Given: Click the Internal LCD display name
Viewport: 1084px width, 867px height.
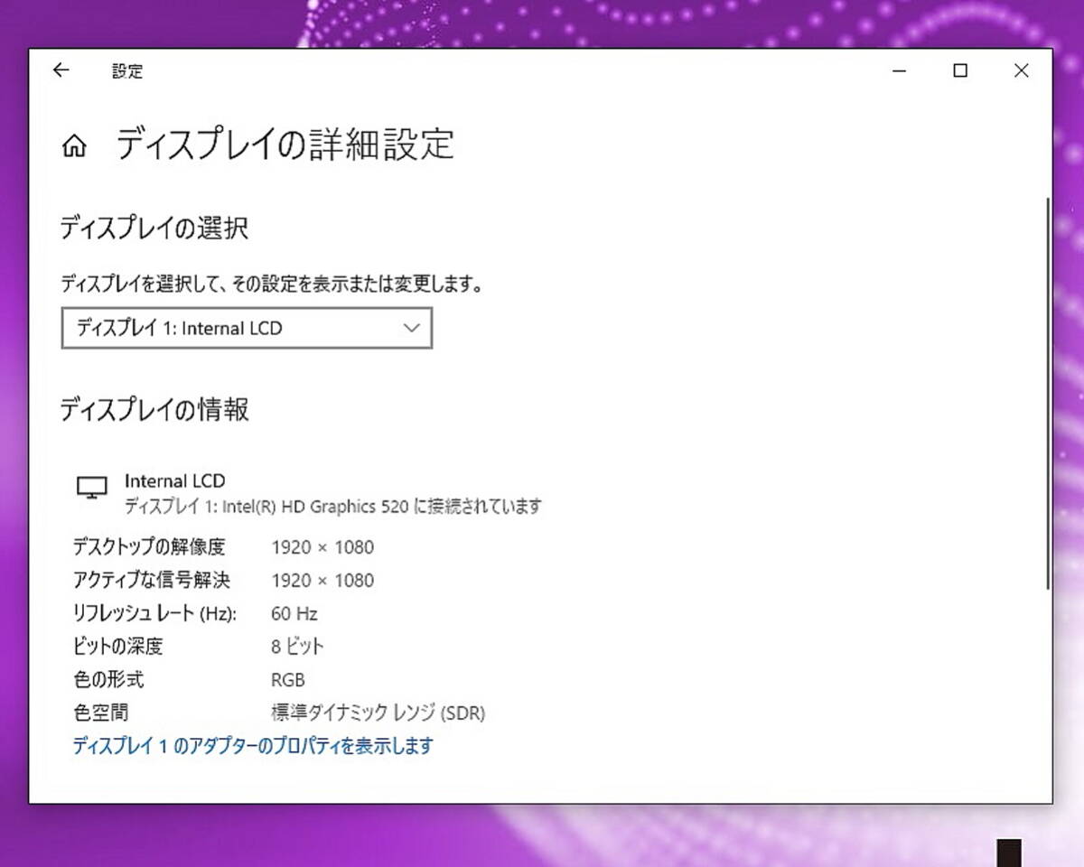Looking at the screenshot, I should point(175,481).
